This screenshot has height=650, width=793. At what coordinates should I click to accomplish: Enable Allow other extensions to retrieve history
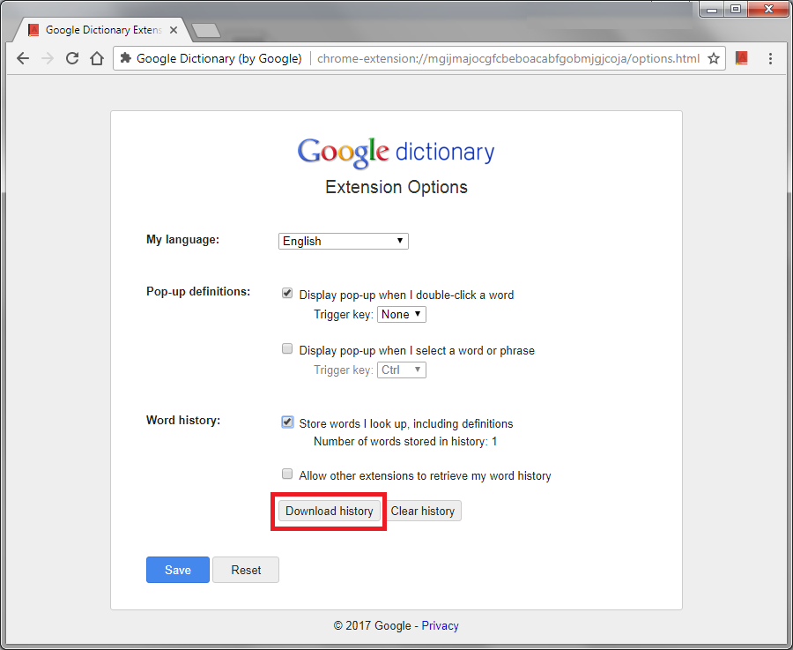click(287, 474)
